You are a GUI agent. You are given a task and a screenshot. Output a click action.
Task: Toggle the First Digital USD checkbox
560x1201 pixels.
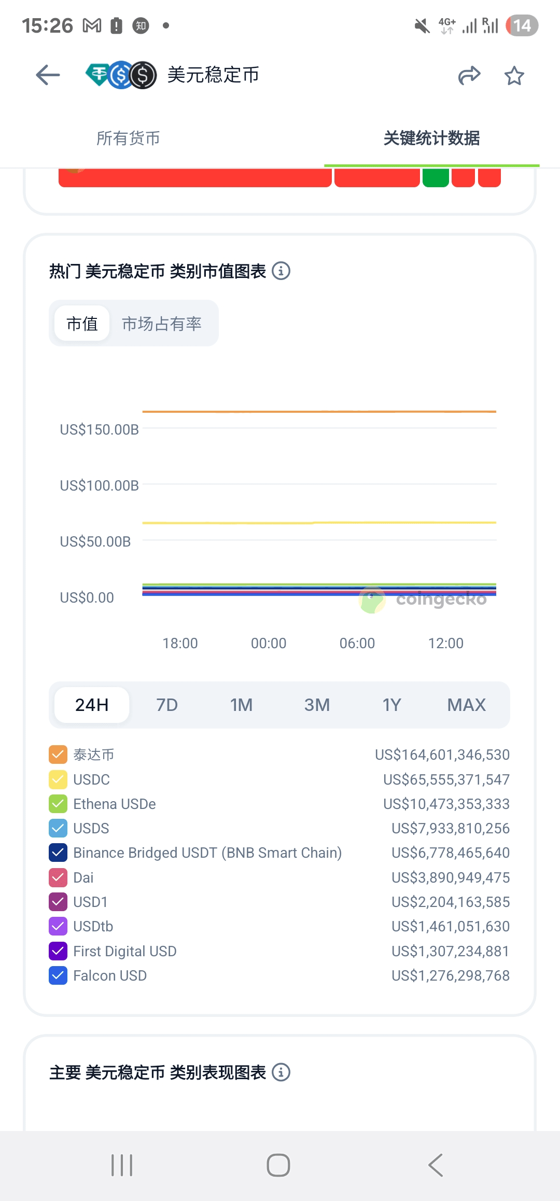click(58, 951)
